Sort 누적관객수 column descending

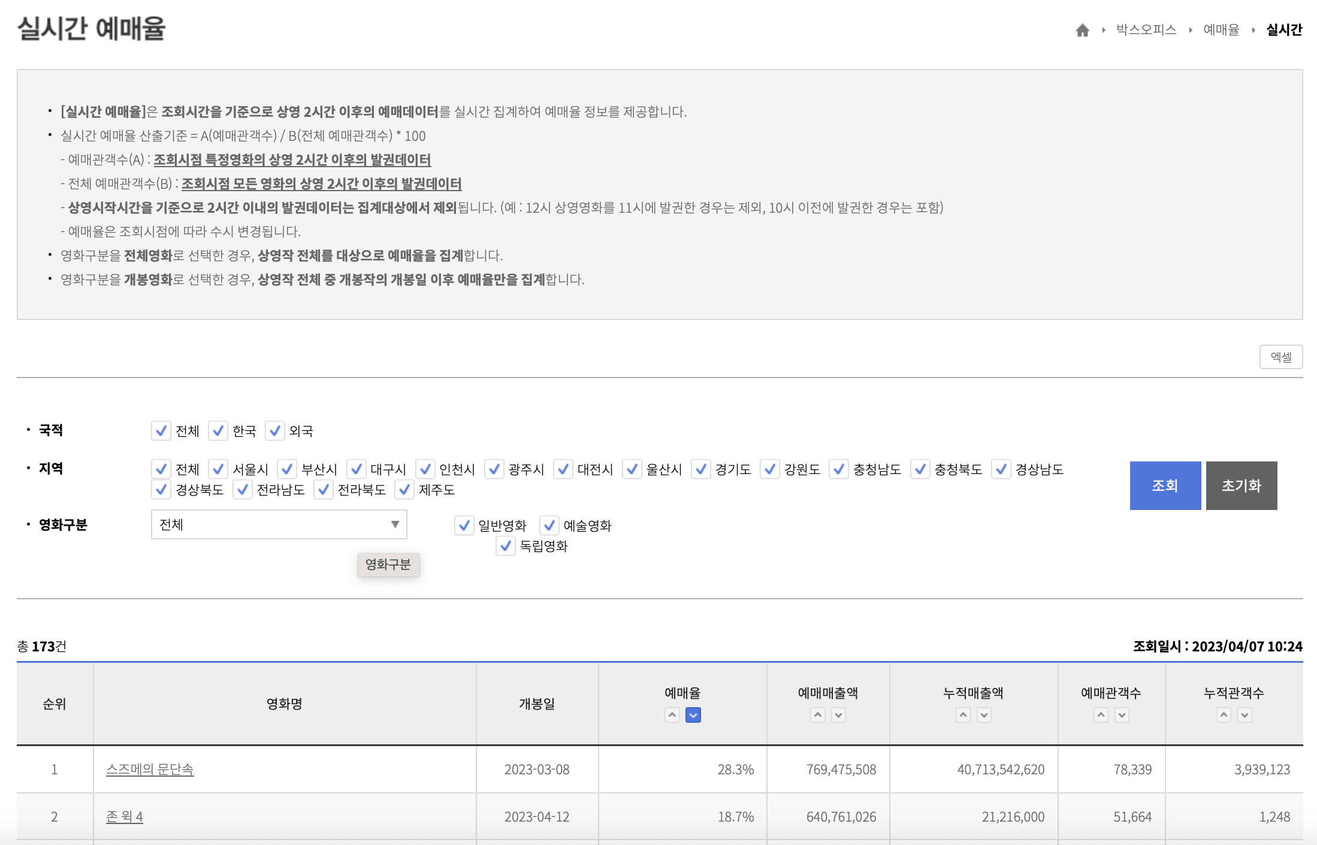point(1244,715)
